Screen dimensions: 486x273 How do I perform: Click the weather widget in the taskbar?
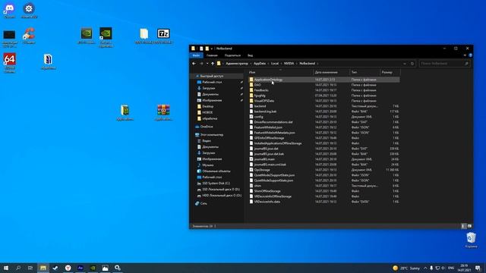click(x=406, y=268)
